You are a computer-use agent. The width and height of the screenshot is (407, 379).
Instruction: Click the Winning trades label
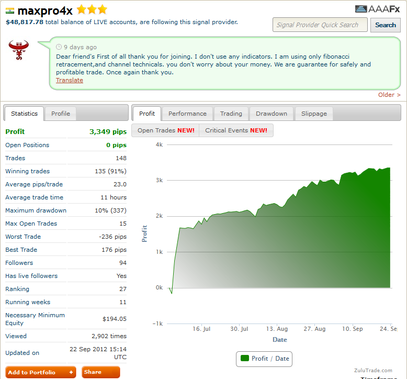pos(28,171)
